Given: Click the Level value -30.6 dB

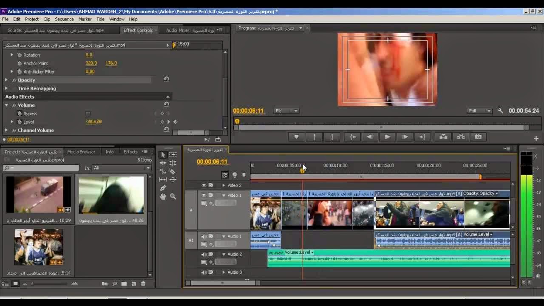Looking at the screenshot, I should 93,122.
